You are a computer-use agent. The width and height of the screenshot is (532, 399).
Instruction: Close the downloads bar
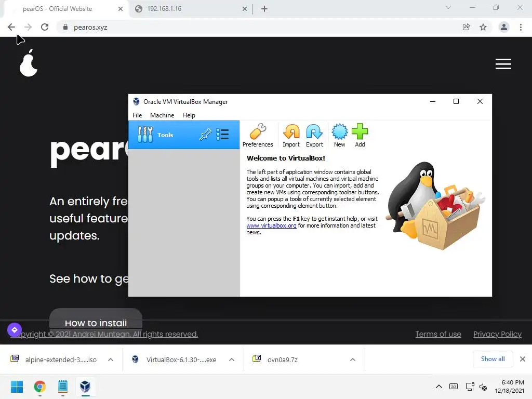click(x=523, y=359)
